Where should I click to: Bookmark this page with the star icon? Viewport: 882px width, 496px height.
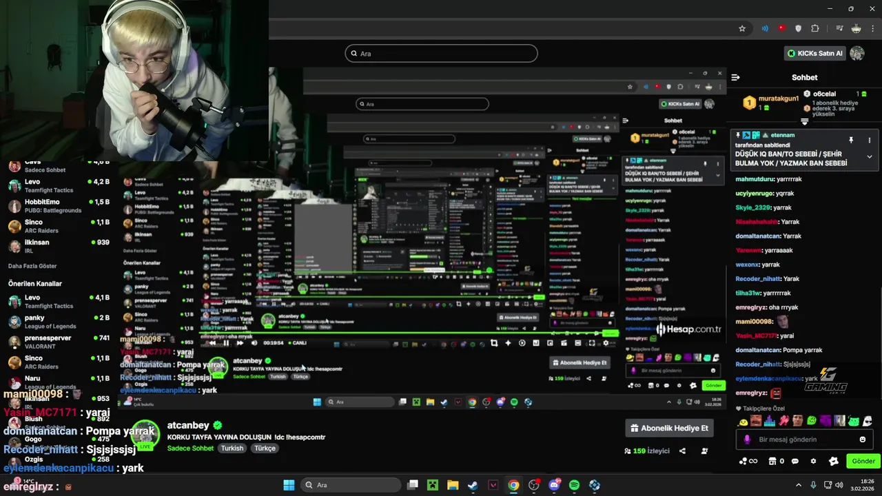click(742, 28)
